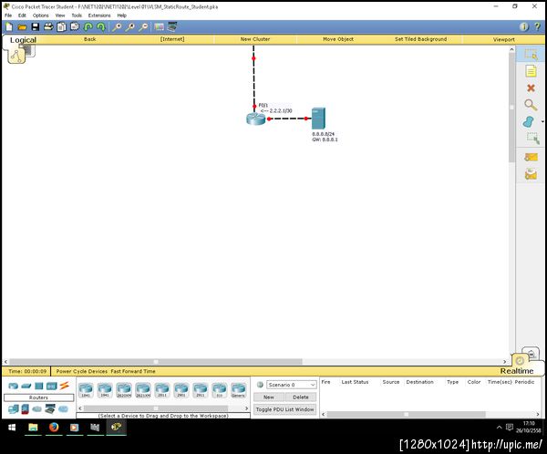Screen dimensions: 547x454
Task: Open a file with the folder icon
Action: click(x=22, y=26)
